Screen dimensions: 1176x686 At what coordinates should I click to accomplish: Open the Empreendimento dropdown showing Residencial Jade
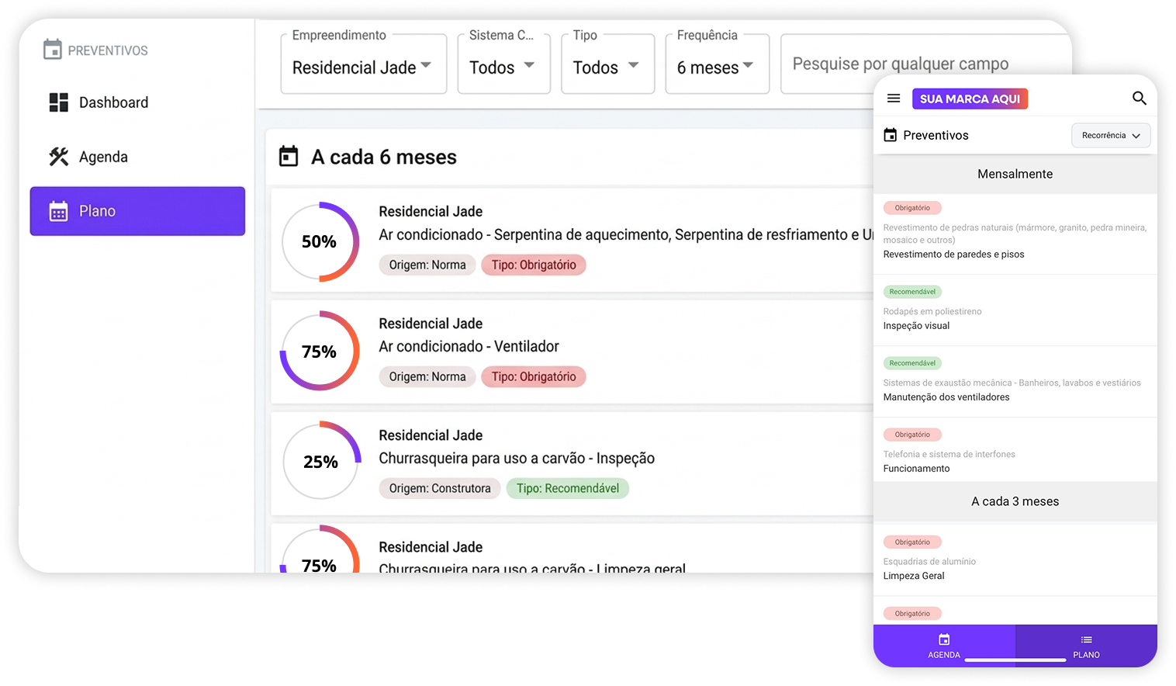(x=363, y=68)
